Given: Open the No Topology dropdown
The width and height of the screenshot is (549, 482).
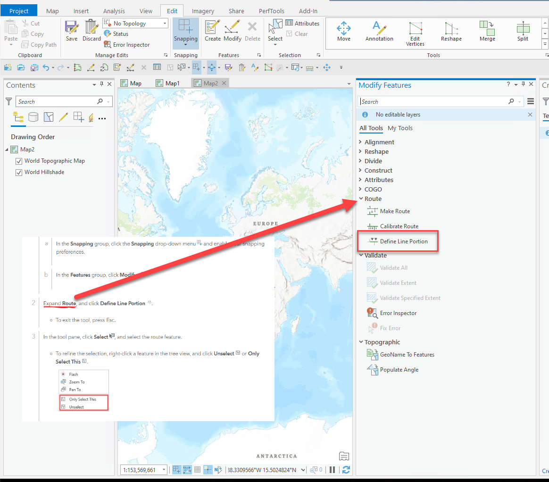Looking at the screenshot, I should (x=165, y=23).
